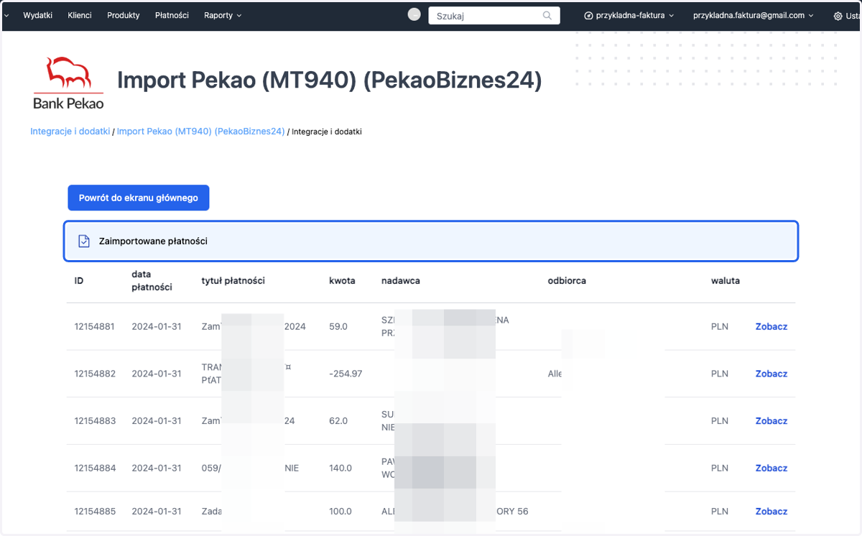The height and width of the screenshot is (536, 862).
Task: Click the data płatności column header
Action: (x=152, y=281)
